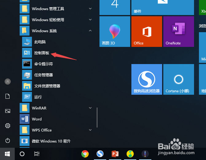Image resolution: width=206 pixels, height=160 pixels.
Task: Open the 控制面板 Control Panel icon
Action: [x=27, y=53]
